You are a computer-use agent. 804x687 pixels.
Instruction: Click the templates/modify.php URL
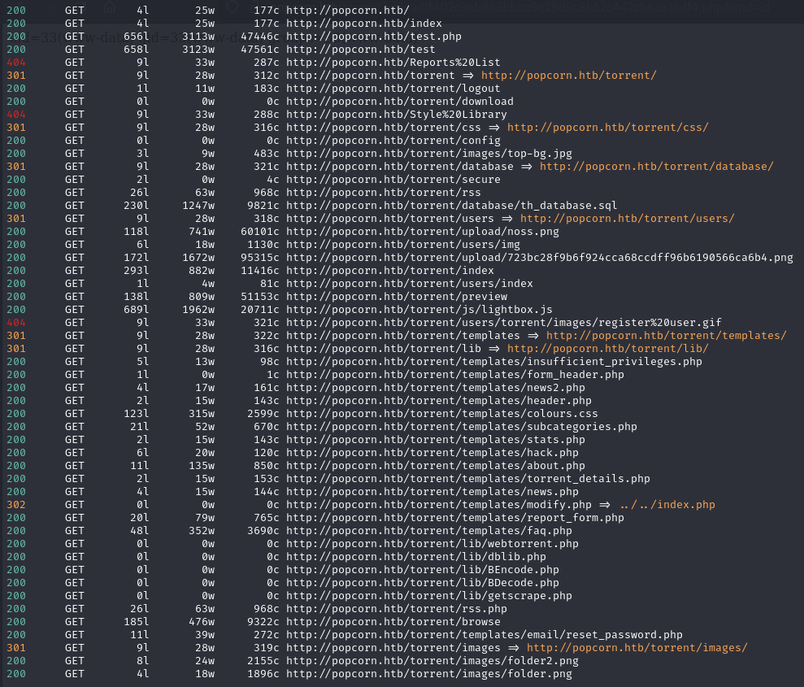click(x=438, y=505)
